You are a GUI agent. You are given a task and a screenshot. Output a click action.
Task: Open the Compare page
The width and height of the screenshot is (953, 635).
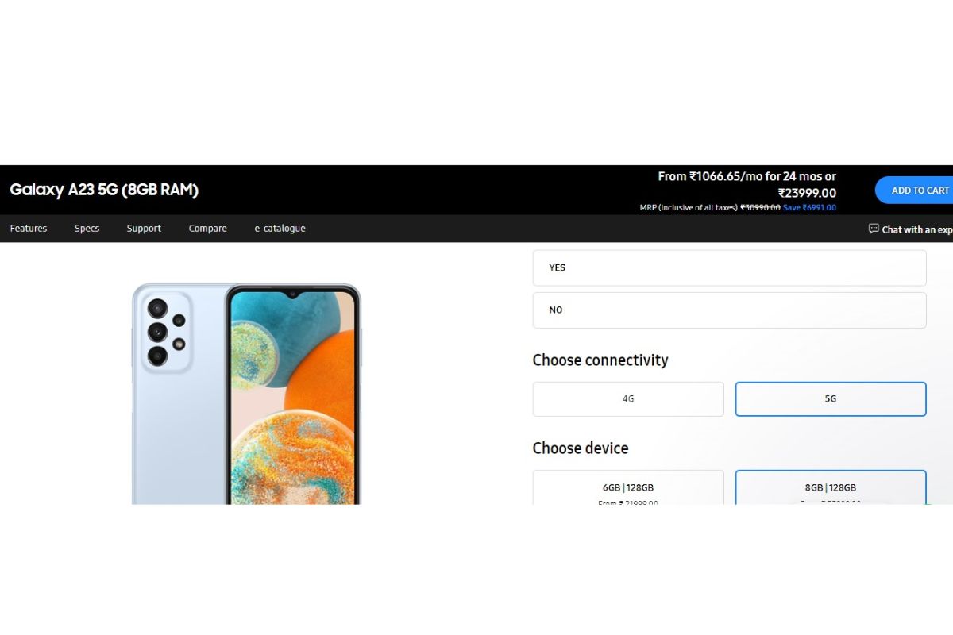pyautogui.click(x=207, y=229)
